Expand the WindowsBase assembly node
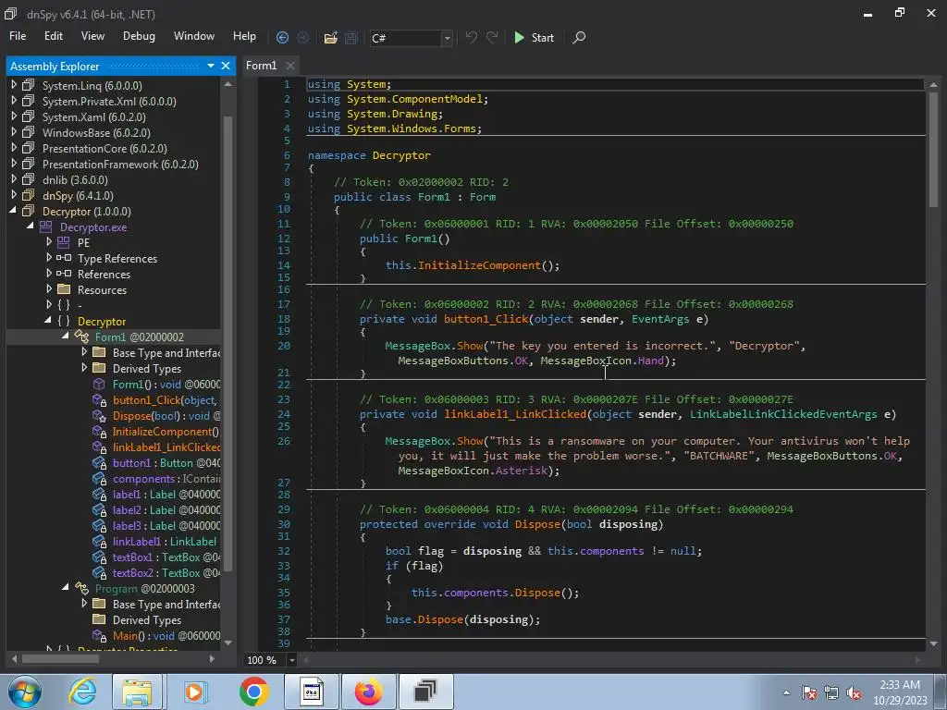947x710 pixels. point(14,132)
